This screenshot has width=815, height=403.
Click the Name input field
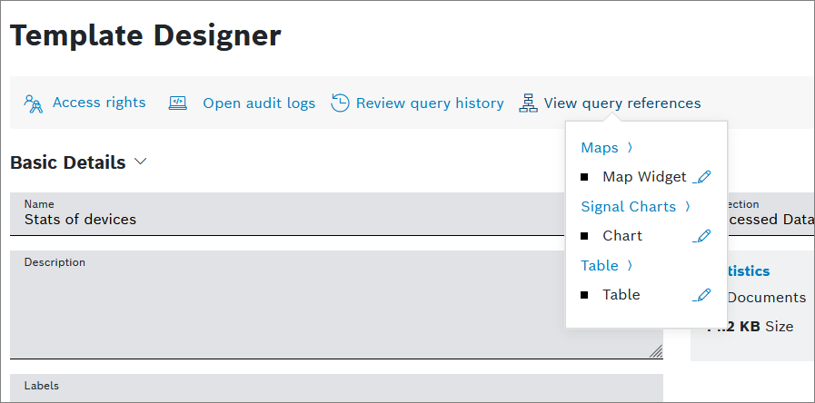(291, 220)
